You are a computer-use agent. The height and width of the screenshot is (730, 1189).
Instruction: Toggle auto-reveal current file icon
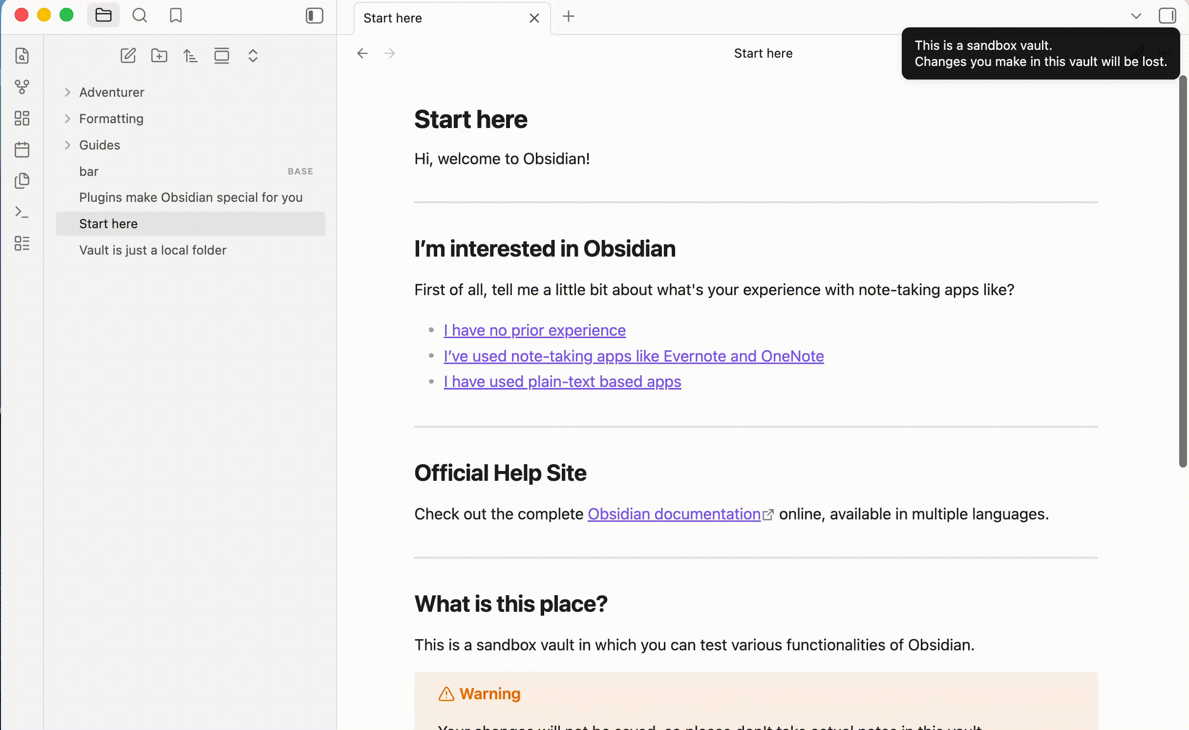click(222, 56)
